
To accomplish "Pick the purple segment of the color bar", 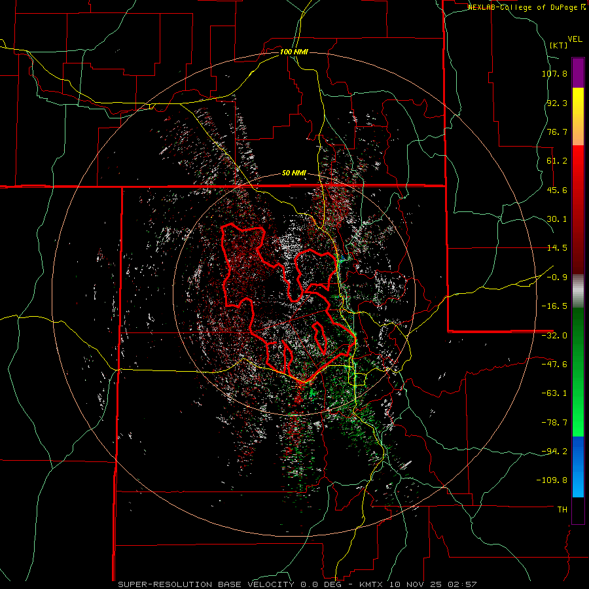I will pyautogui.click(x=578, y=73).
